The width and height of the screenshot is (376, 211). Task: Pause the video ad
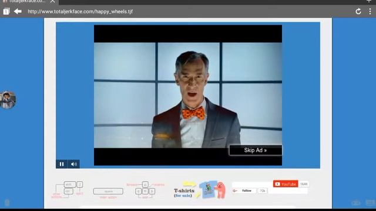[62, 164]
